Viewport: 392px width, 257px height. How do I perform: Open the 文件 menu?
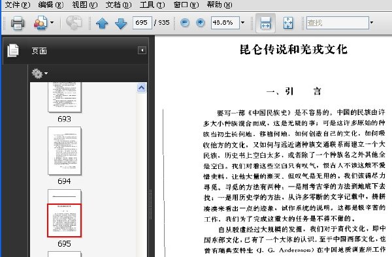18,5
